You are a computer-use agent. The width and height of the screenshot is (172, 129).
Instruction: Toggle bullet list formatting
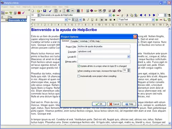[115, 20]
